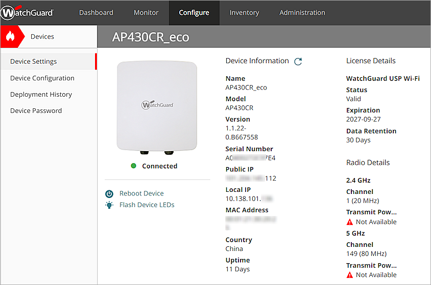
Task: Switch to the Monitor tab
Action: click(146, 13)
